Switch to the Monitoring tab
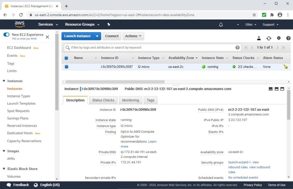This screenshot has height=189, width=293. [x=130, y=100]
